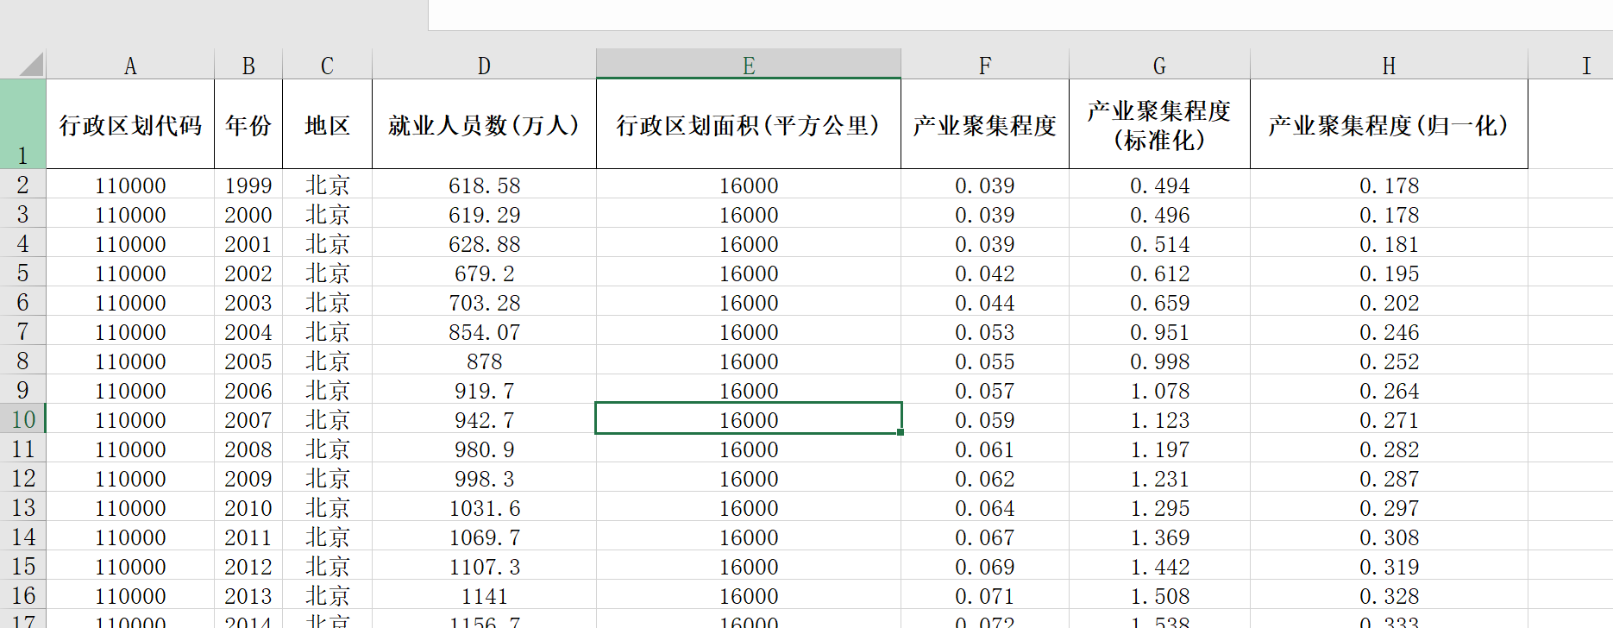Click header cell 产业聚集程度(归一化)

pos(1389,125)
